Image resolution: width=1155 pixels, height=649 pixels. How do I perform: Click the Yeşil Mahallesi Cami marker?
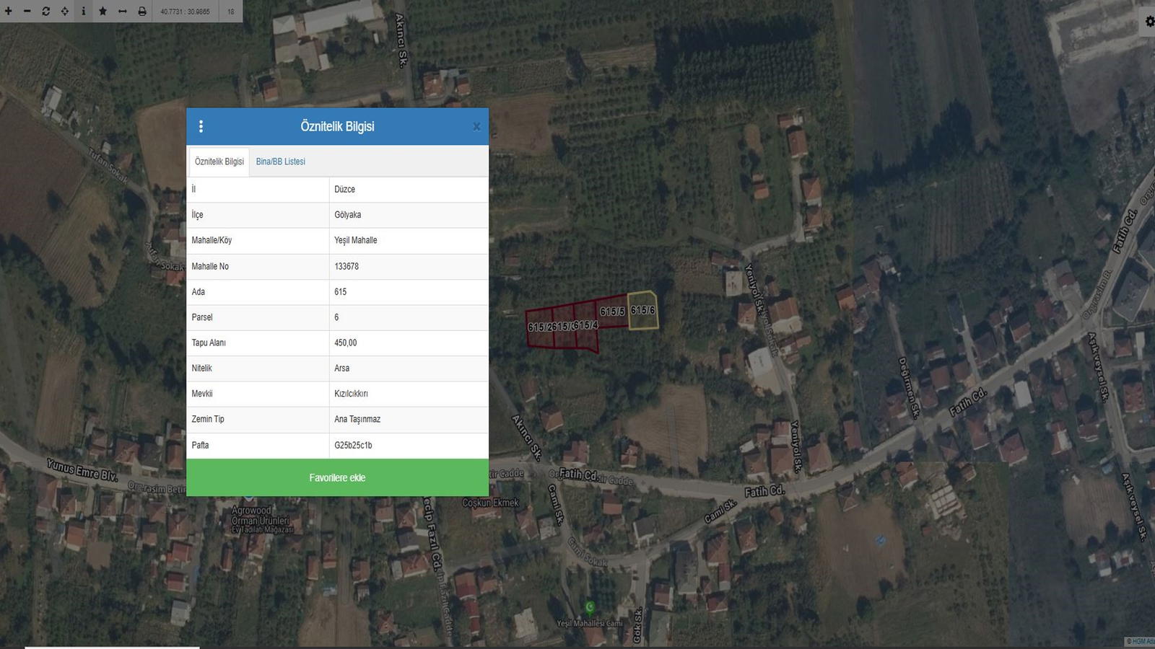coord(590,607)
